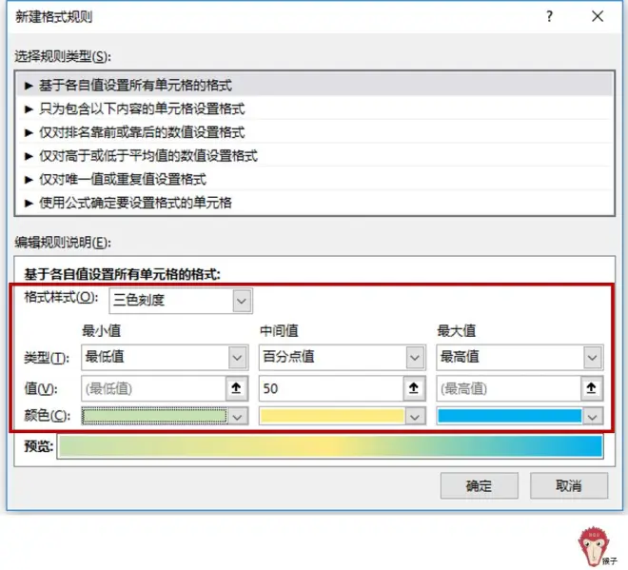628x570 pixels.
Task: Click range selector arrow for maximum value
Action: click(592, 388)
